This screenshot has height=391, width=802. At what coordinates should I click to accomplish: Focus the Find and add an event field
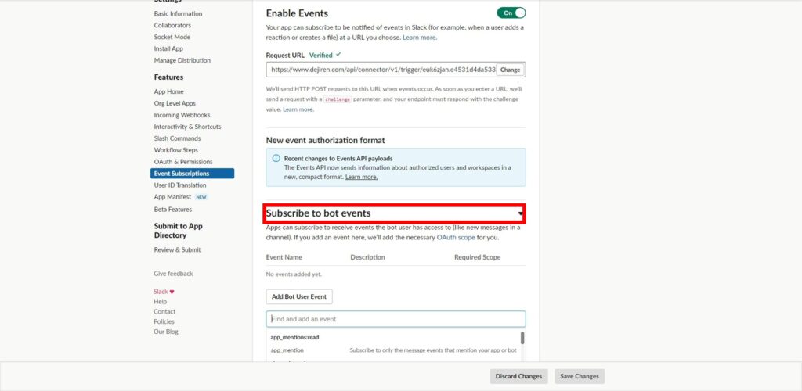point(396,319)
